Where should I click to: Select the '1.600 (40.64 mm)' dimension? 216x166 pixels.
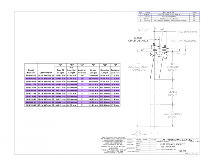point(187,32)
